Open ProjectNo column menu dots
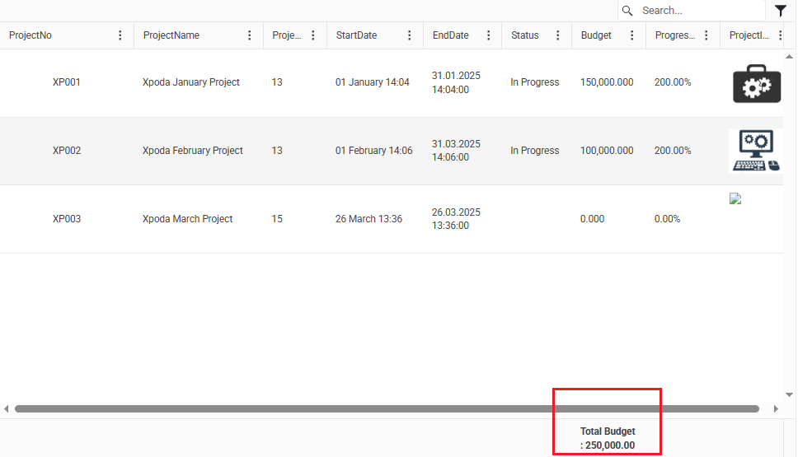798x457 pixels. (x=120, y=35)
